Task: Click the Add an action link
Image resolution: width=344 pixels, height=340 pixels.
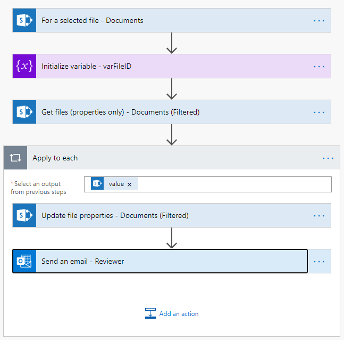Action: click(x=179, y=314)
